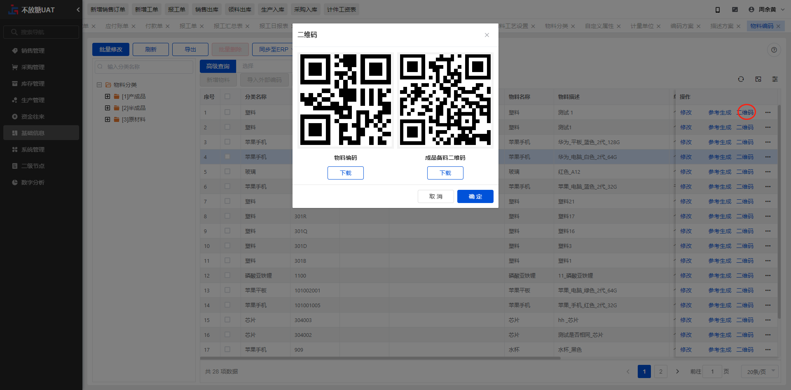Check the checkbox for row 17

(227, 349)
